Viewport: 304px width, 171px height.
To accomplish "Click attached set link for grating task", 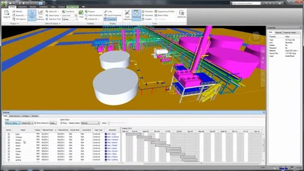I will point(112,160).
